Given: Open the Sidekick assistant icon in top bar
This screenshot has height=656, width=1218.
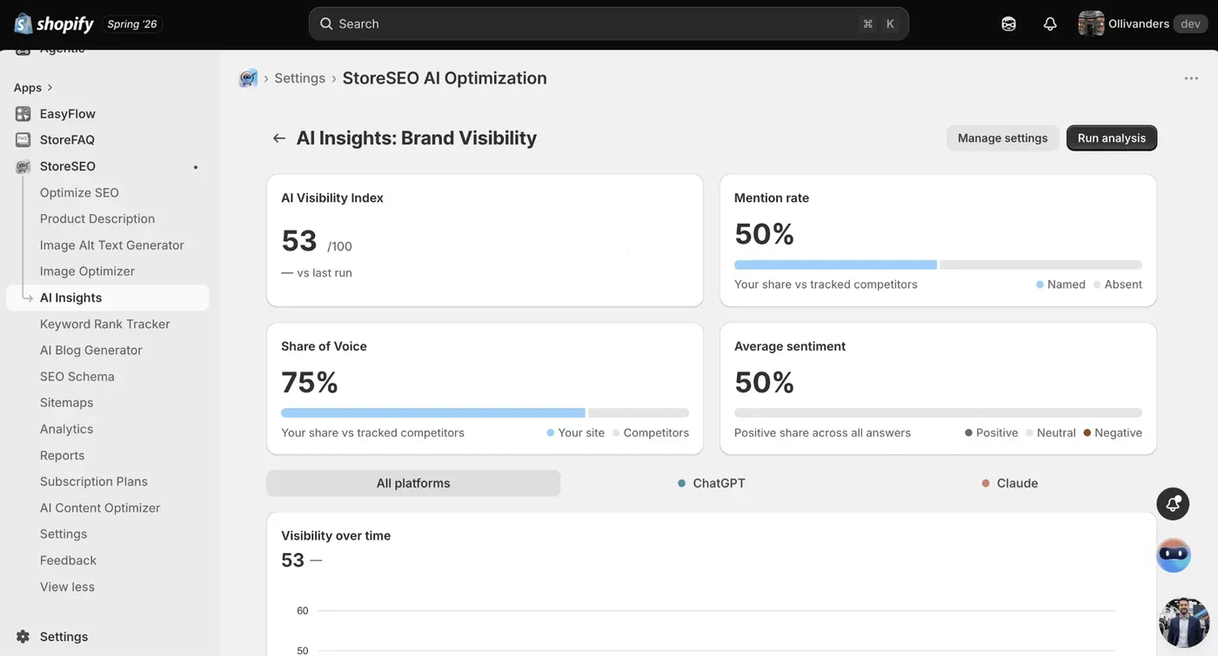Looking at the screenshot, I should 1008,24.
